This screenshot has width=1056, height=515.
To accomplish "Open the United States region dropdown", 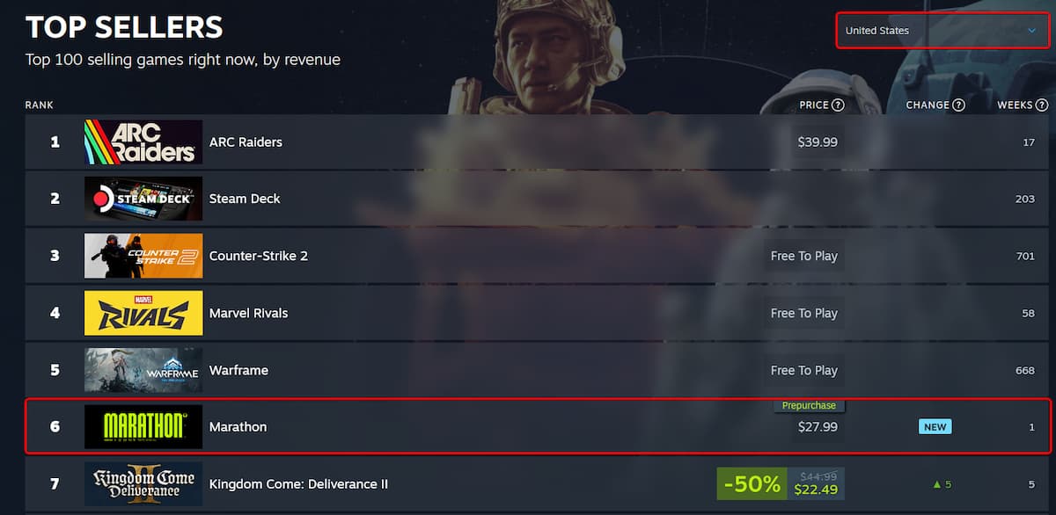I will pyautogui.click(x=942, y=31).
